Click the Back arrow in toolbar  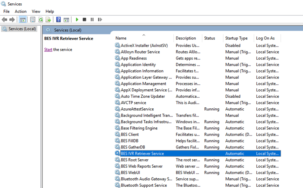4,20
